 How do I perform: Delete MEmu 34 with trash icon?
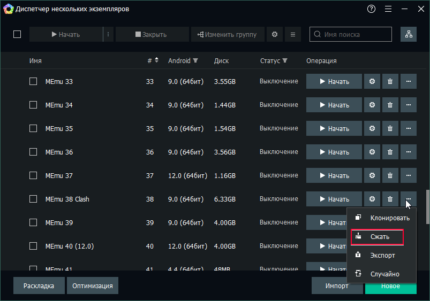(x=390, y=105)
